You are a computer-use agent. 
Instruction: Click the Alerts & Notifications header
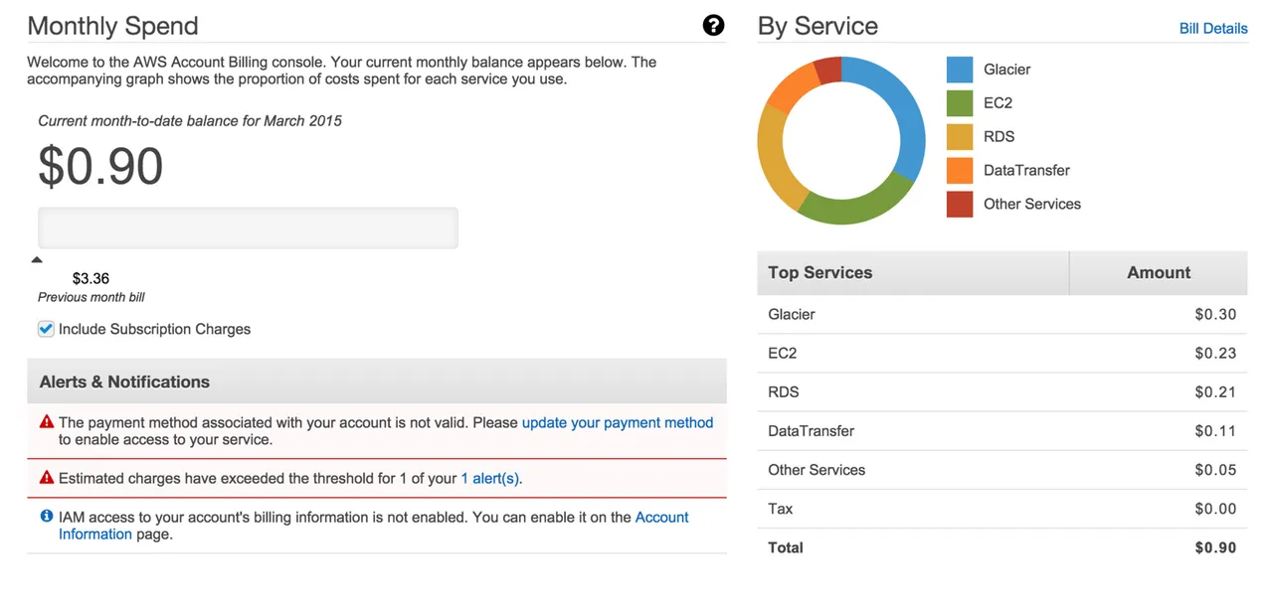[x=377, y=381]
